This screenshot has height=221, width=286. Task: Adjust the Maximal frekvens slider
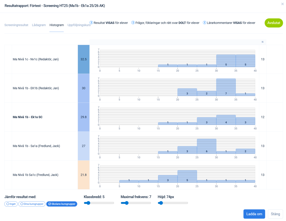point(127,203)
